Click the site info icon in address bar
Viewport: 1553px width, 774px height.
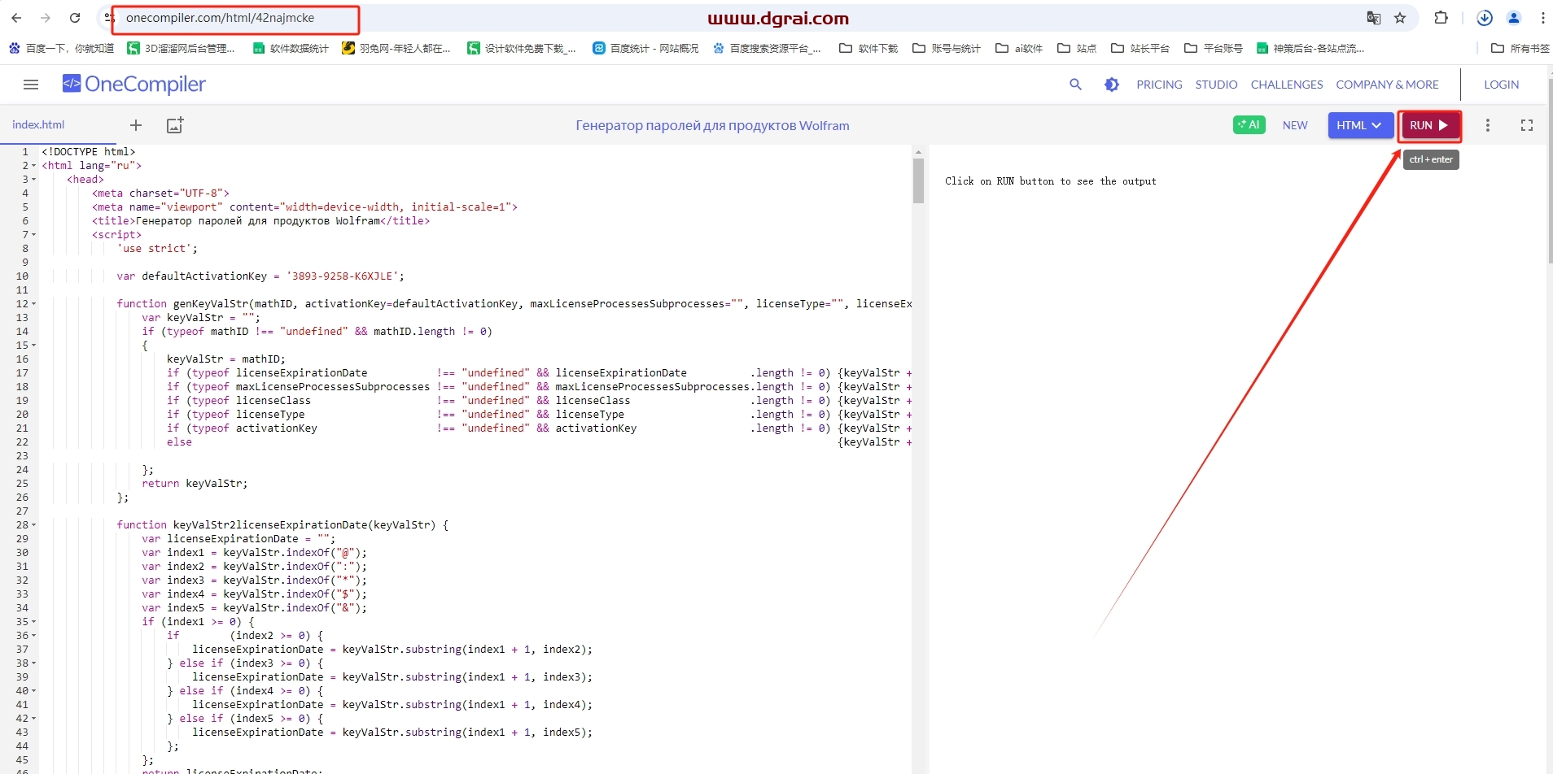pos(109,18)
